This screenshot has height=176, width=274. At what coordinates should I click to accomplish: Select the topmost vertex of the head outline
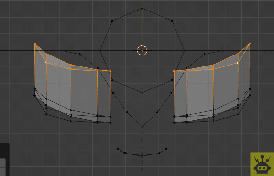[x=142, y=8]
